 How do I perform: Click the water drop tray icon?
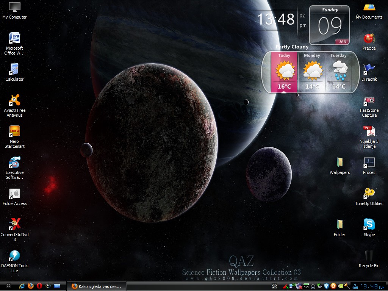pos(313,286)
